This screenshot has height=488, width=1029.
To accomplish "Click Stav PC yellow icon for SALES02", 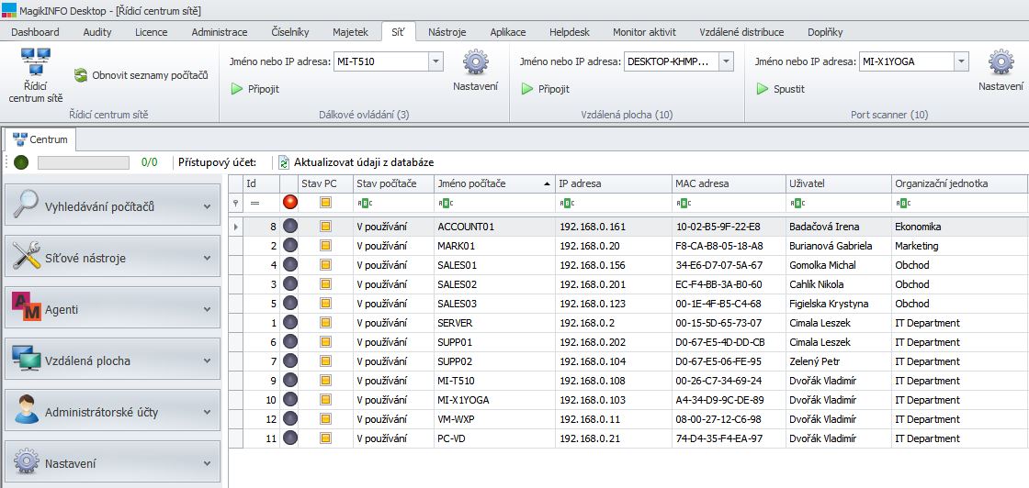I will [x=325, y=284].
